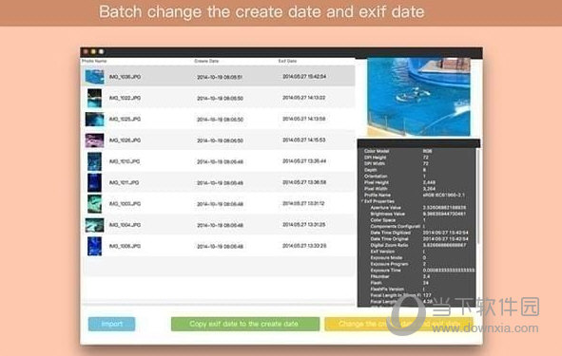Click file name IMG_1011.JPG
Screen dimensions: 562x356
pos(124,182)
